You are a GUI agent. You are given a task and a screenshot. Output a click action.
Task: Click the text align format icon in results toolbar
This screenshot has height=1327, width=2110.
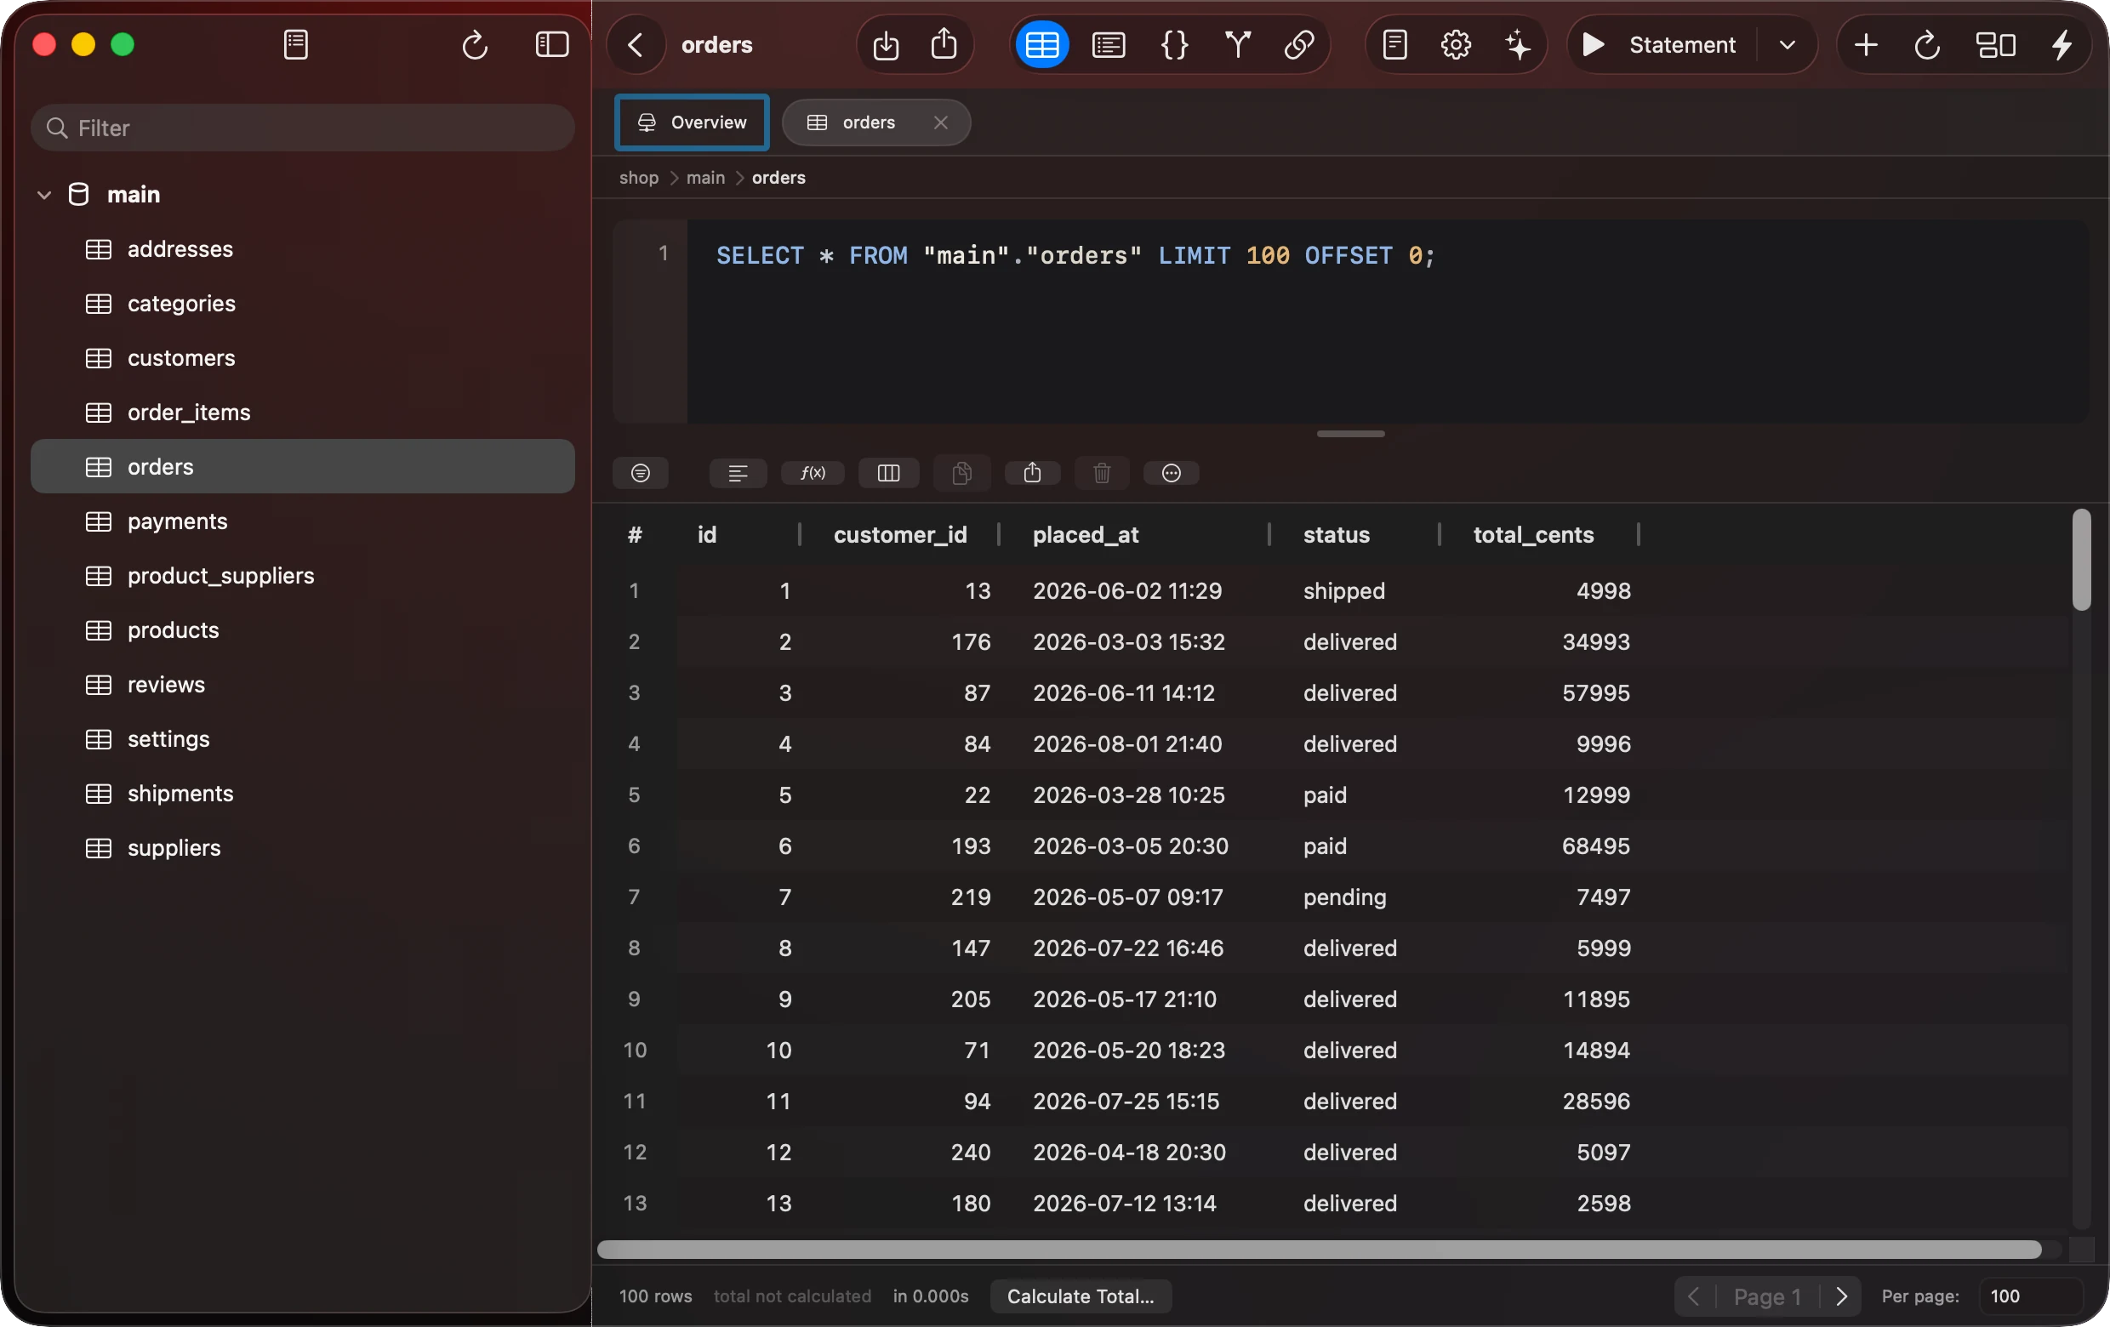pyautogui.click(x=738, y=473)
